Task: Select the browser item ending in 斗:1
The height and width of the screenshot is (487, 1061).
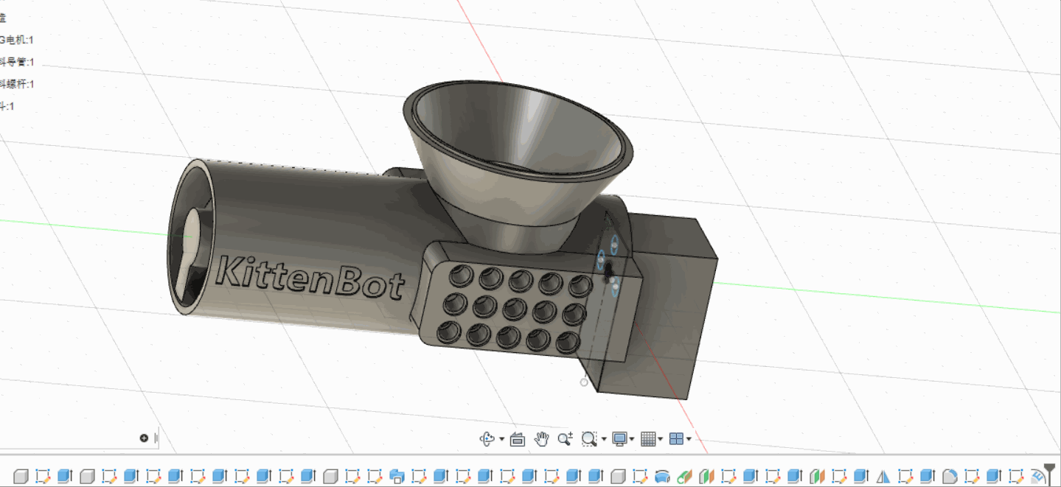Action: point(7,106)
